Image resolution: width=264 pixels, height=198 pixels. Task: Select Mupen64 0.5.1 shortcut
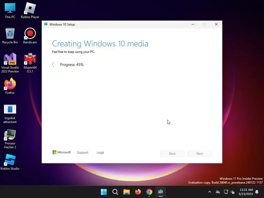pyautogui.click(x=30, y=63)
